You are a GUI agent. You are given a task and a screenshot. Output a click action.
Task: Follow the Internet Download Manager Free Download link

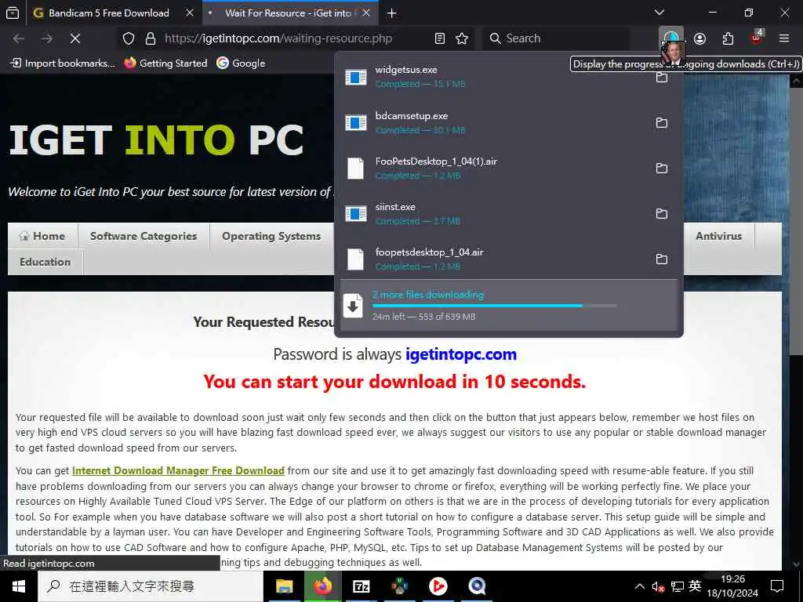[x=178, y=470]
